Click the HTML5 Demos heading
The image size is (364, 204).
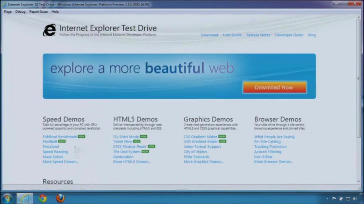[136, 119]
